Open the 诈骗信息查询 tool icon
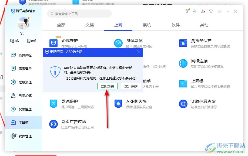The height and width of the screenshot is (156, 248). pos(183,104)
